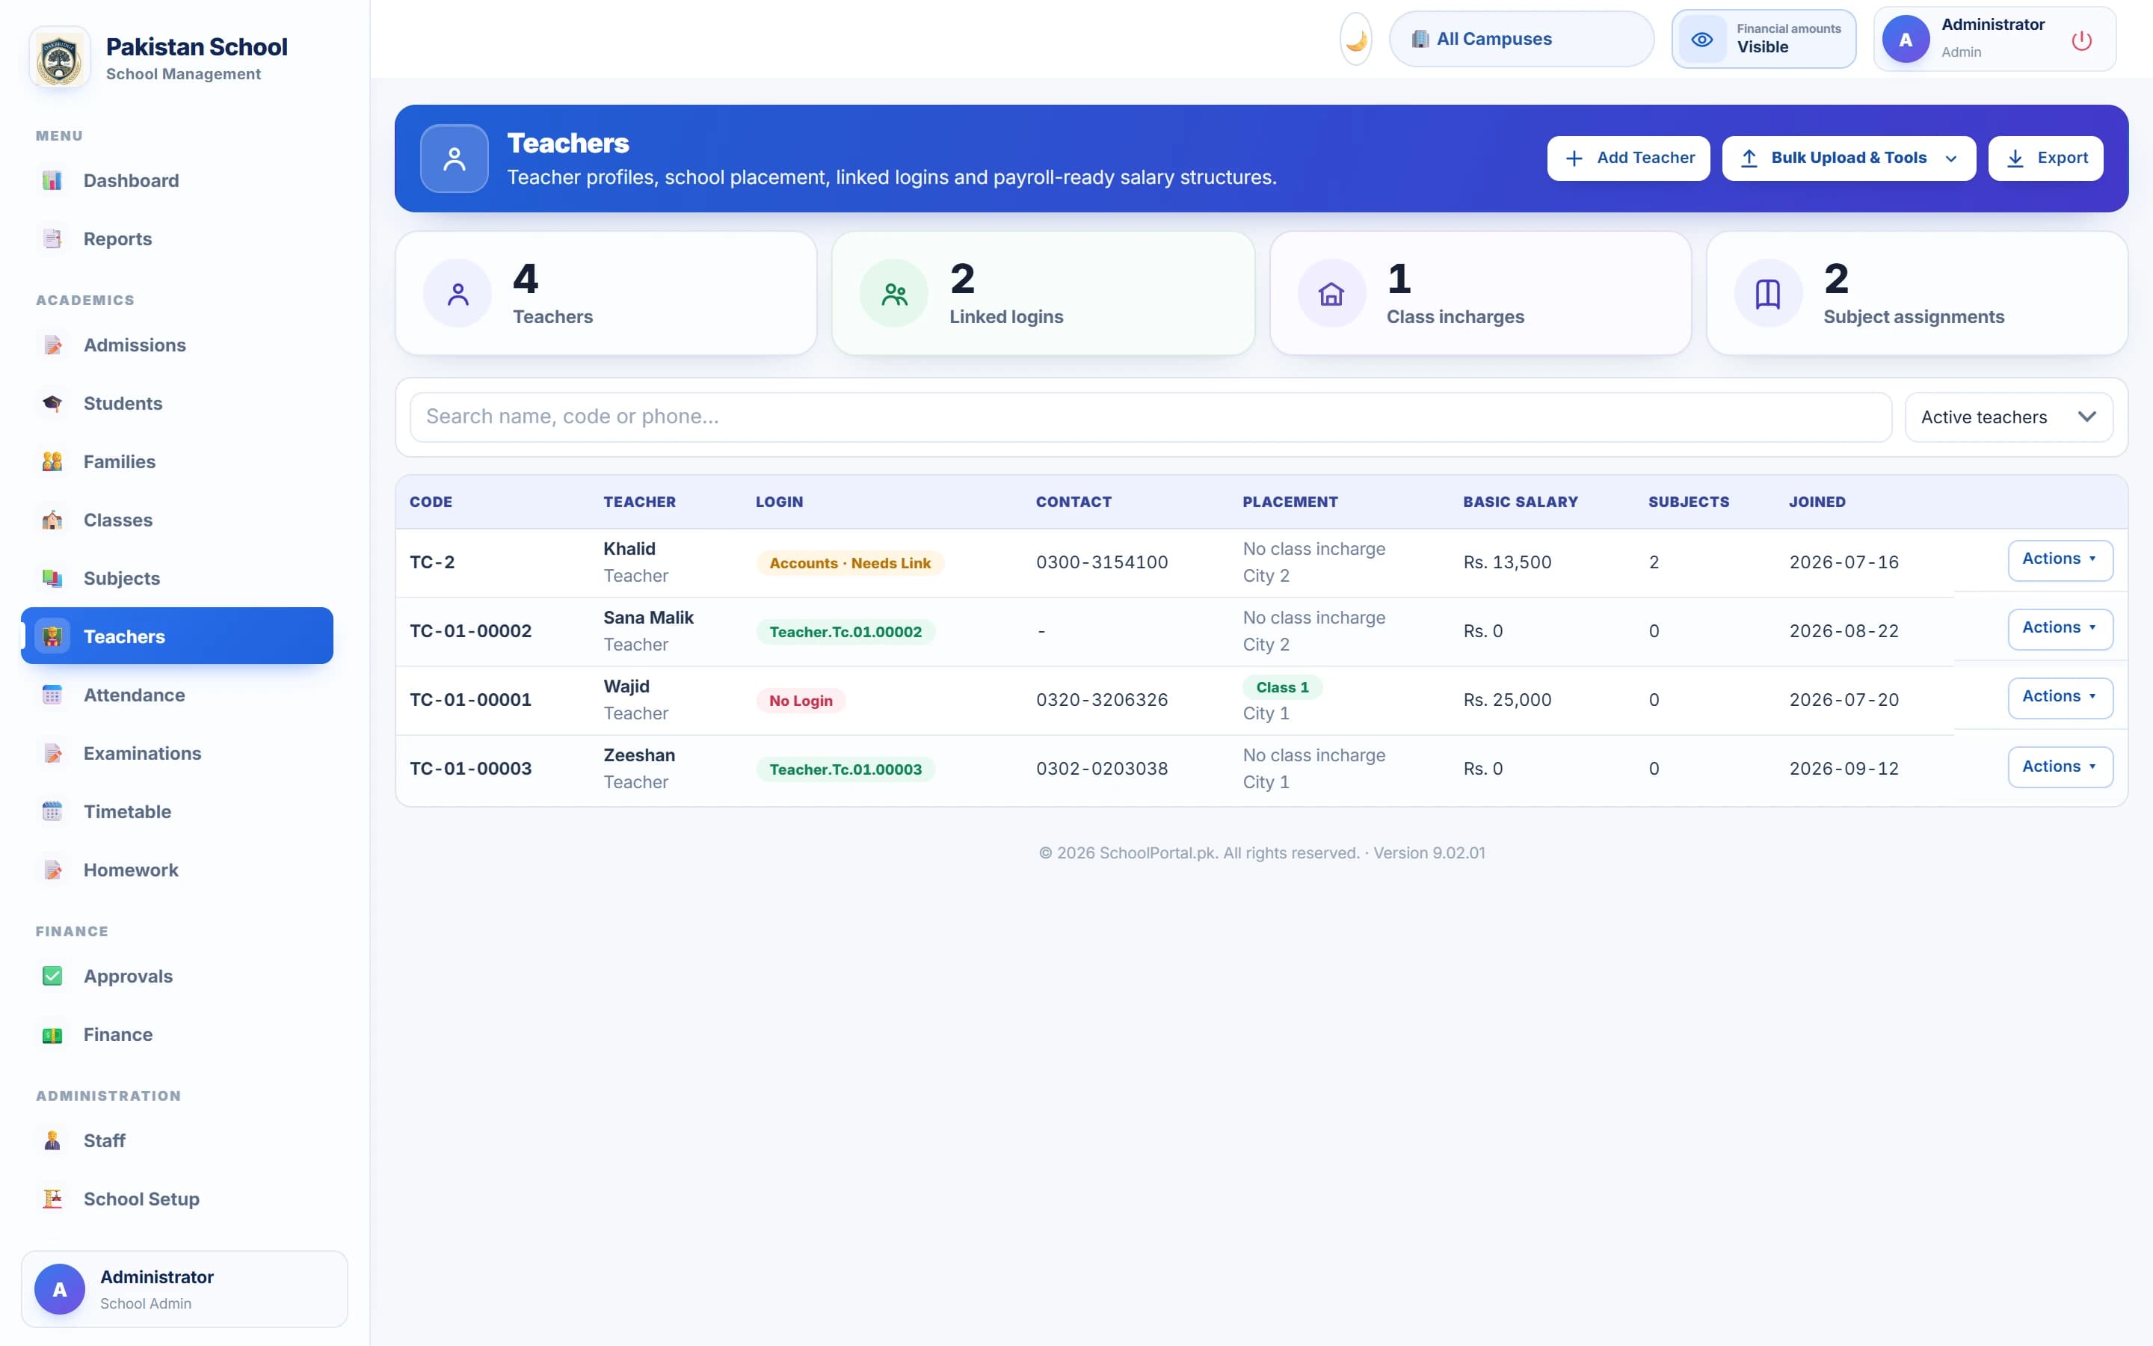Focus the search name, code or phone field
This screenshot has width=2153, height=1346.
(x=1151, y=417)
